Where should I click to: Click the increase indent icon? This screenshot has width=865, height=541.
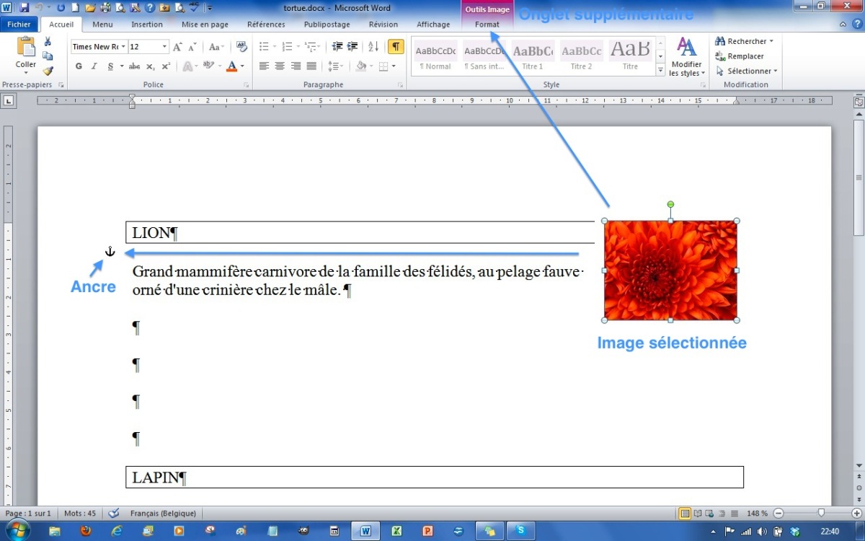coord(352,47)
